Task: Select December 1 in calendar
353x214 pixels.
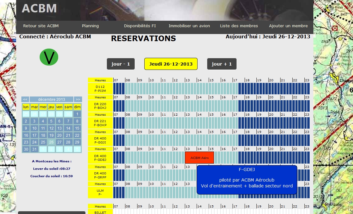Action: tap(77, 114)
